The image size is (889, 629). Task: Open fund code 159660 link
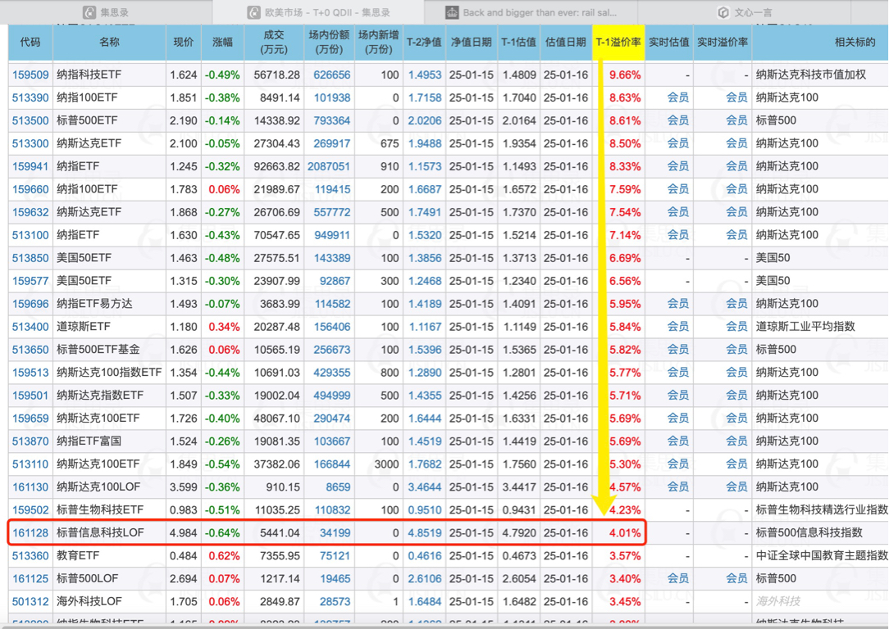[30, 190]
